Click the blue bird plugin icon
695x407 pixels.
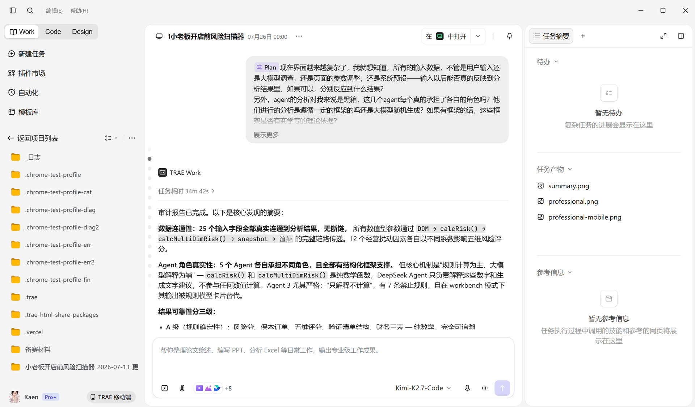pyautogui.click(x=217, y=388)
